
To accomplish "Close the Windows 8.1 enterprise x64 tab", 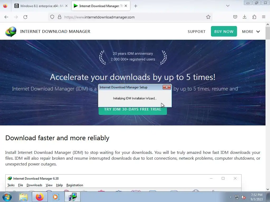I will pyautogui.click(x=66, y=6).
